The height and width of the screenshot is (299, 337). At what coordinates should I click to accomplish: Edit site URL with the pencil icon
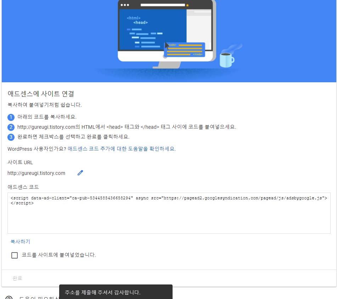pyautogui.click(x=80, y=173)
